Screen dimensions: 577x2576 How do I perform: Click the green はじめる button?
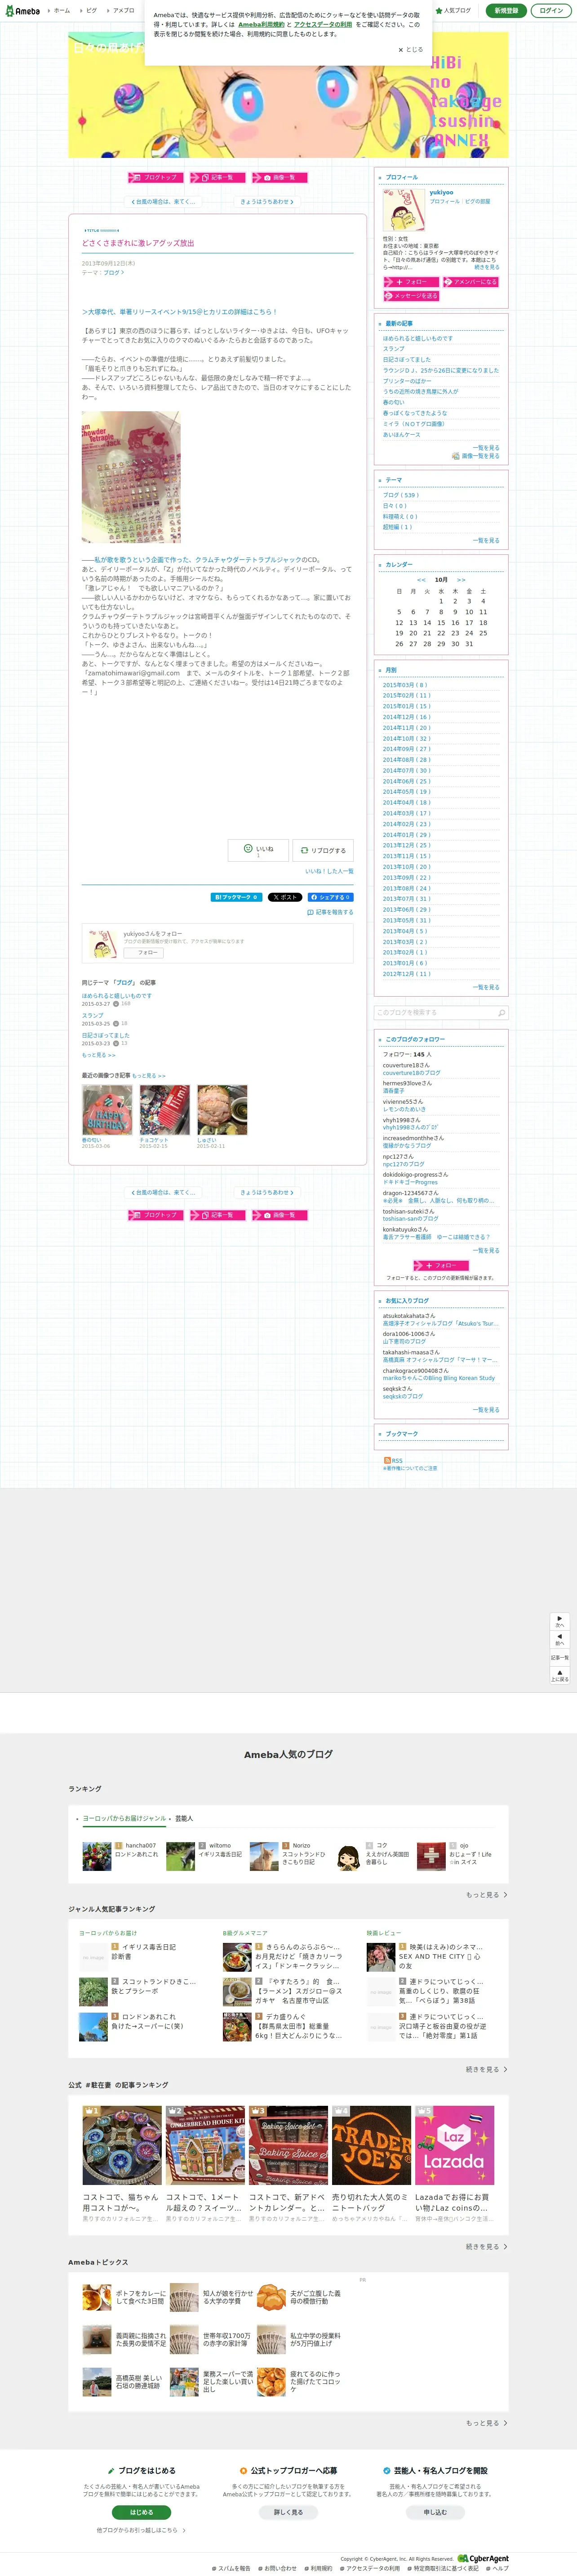(x=141, y=2513)
